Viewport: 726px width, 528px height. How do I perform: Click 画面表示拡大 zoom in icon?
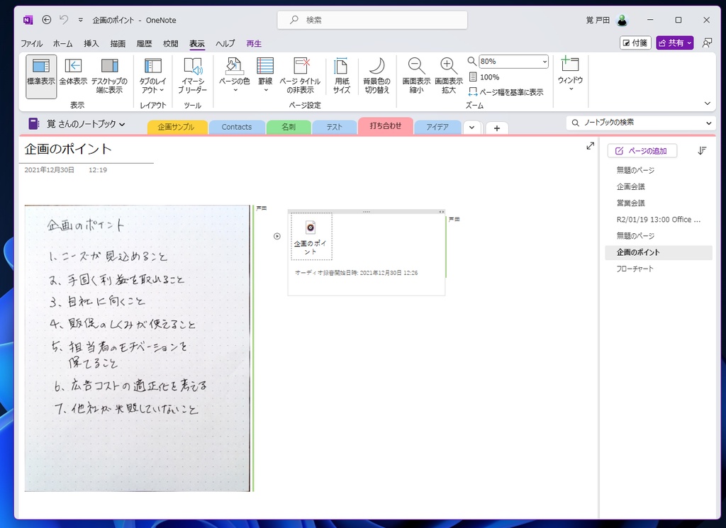pyautogui.click(x=449, y=77)
